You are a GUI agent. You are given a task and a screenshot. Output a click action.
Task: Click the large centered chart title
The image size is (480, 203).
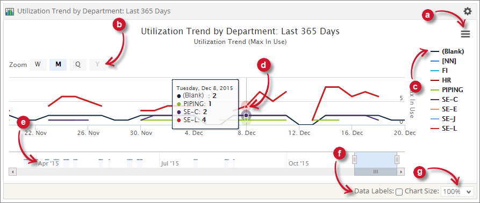(x=240, y=31)
